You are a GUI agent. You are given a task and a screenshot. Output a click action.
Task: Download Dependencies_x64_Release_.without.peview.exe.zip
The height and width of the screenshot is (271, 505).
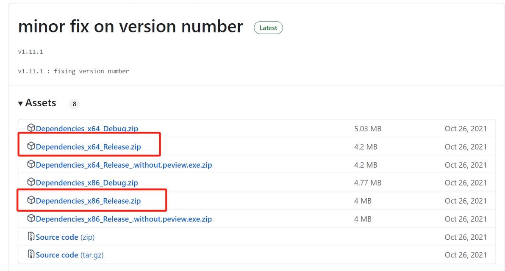click(x=124, y=165)
